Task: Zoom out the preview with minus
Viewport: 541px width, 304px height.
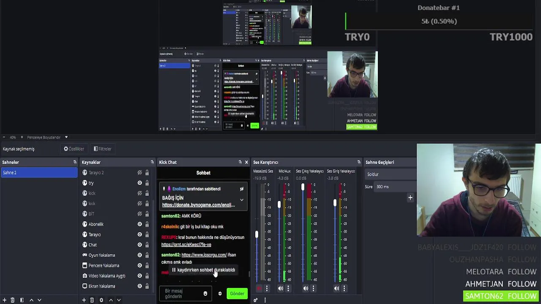Action: [x=4, y=137]
